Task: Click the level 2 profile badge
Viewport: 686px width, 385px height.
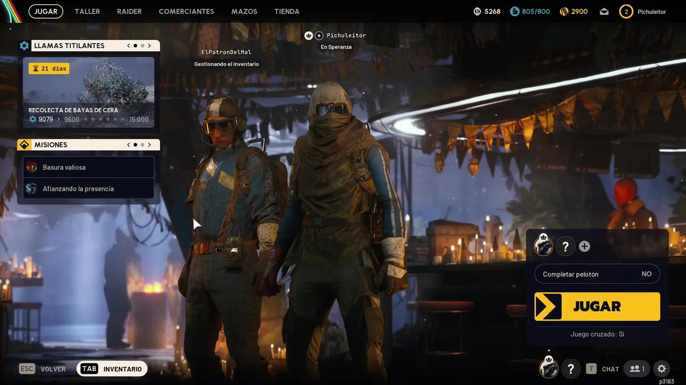Action: point(626,11)
